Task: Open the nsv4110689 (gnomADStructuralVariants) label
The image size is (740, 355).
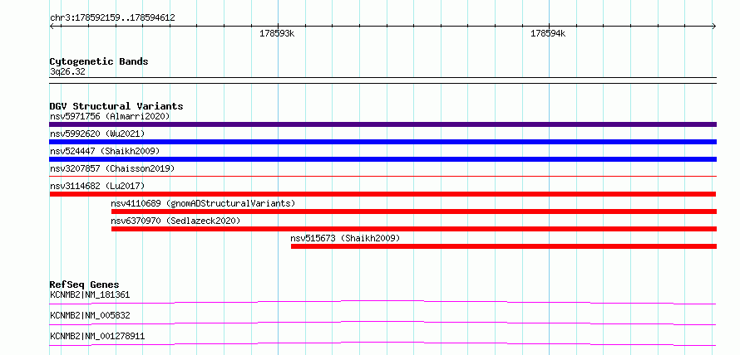Action: 203,203
